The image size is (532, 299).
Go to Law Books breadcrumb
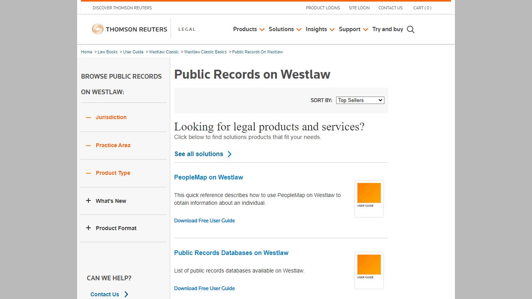click(107, 52)
